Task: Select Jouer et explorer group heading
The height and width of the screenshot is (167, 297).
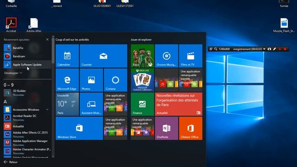Action: (x=141, y=39)
